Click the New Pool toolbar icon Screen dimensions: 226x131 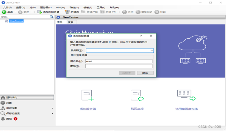(67, 12)
